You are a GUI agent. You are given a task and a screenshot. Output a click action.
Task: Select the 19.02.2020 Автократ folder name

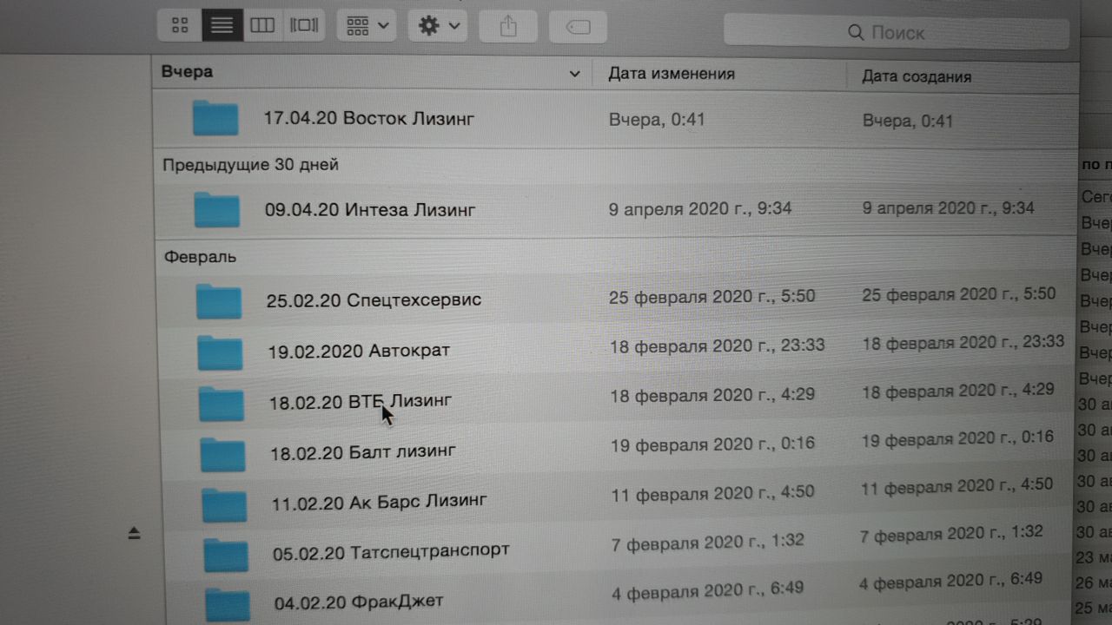click(x=359, y=351)
